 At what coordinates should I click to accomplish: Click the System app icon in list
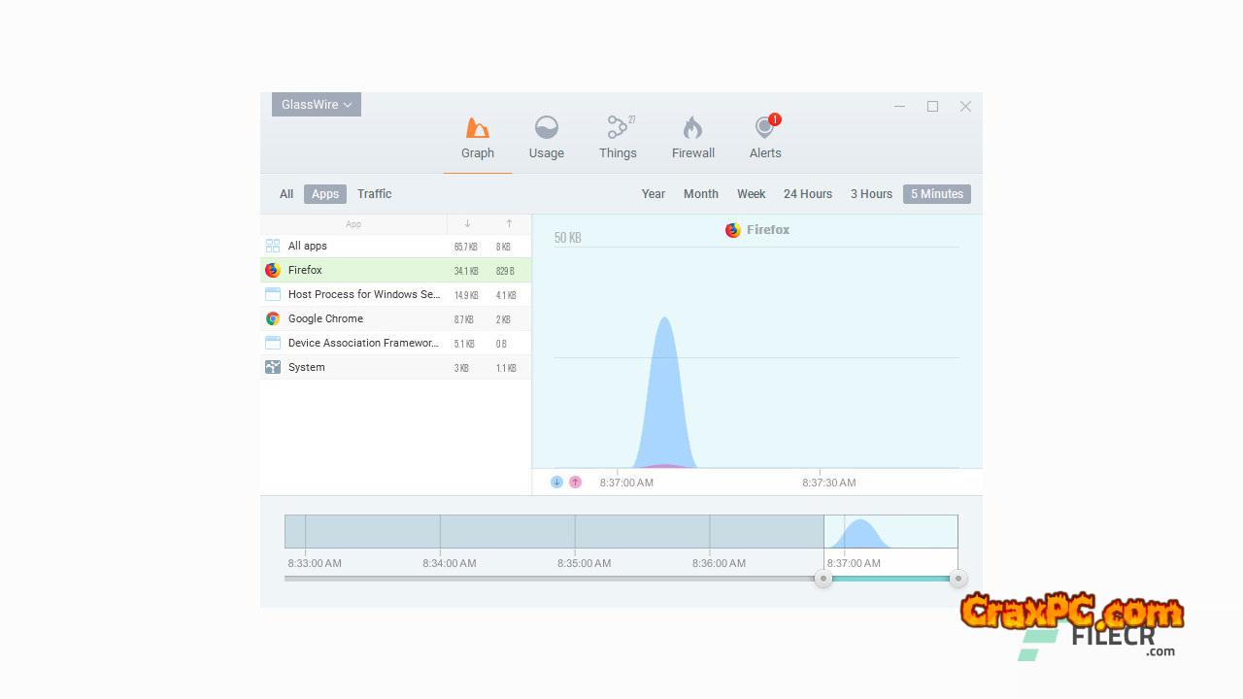point(273,367)
